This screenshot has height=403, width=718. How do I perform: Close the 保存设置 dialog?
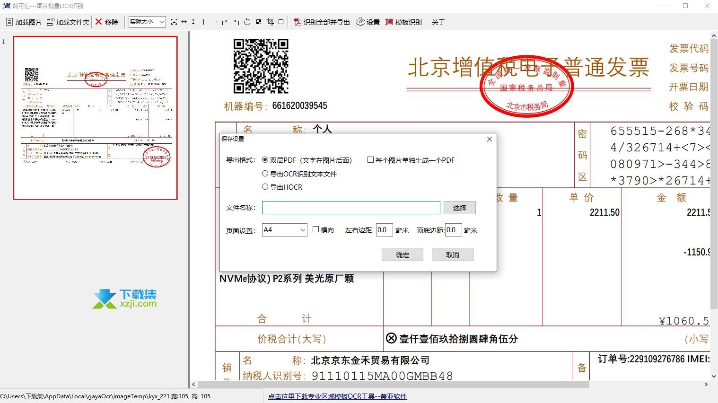point(490,139)
